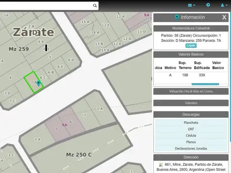
Task: Select parcel 12 E on the map
Action: pyautogui.click(x=117, y=44)
